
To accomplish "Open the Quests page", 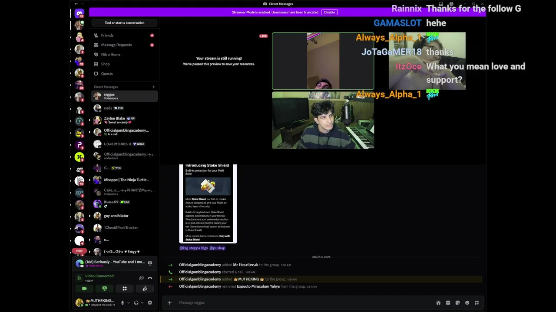I will [x=124, y=74].
